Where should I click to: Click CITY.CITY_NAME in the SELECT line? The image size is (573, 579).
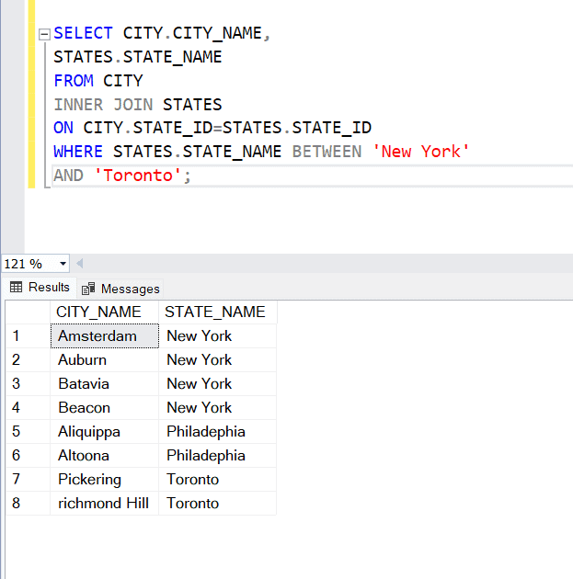[x=192, y=34]
